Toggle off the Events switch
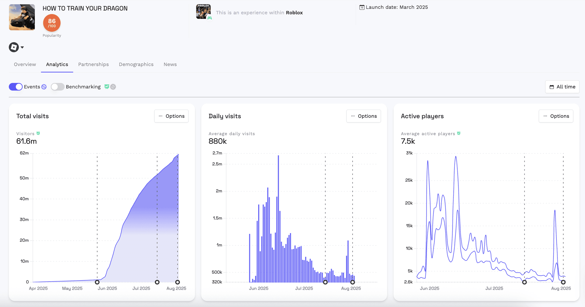The height and width of the screenshot is (307, 585). pos(16,87)
